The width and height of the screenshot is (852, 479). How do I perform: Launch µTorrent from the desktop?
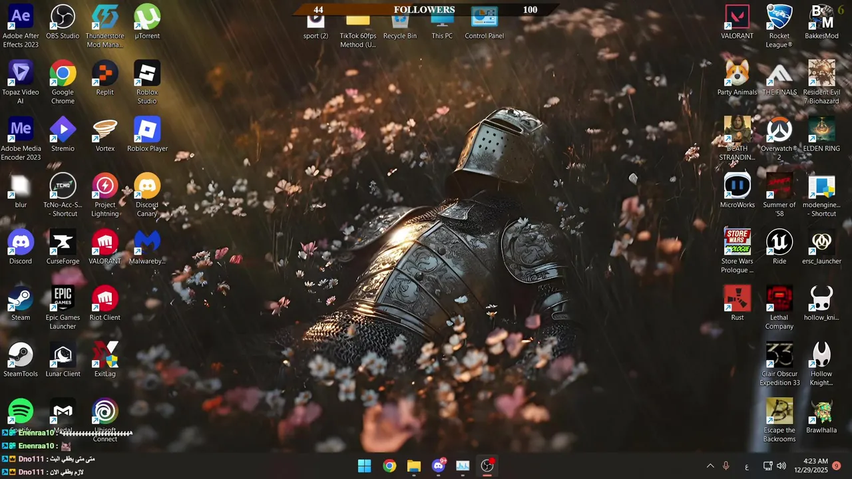[x=147, y=22]
